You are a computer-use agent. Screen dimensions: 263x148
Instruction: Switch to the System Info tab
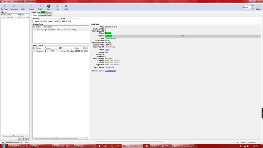pos(43,15)
